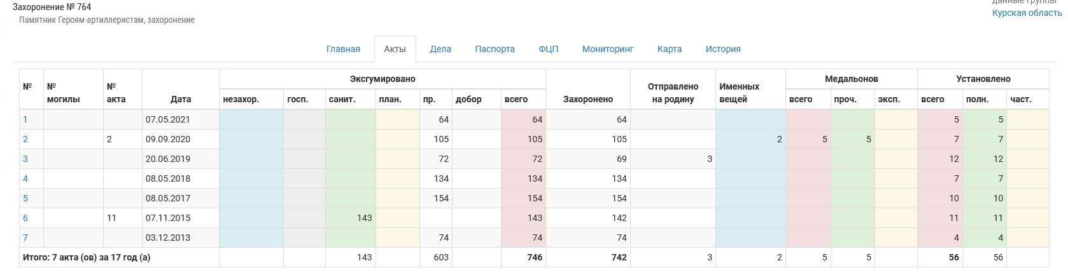
Task: Open act row number 1 link
Action: click(x=25, y=119)
